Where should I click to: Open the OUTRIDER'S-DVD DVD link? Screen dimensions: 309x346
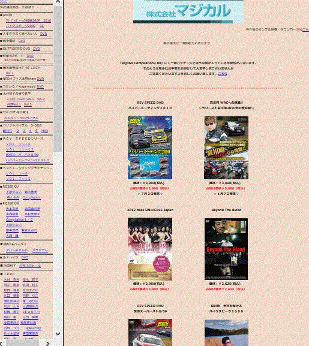(37, 49)
